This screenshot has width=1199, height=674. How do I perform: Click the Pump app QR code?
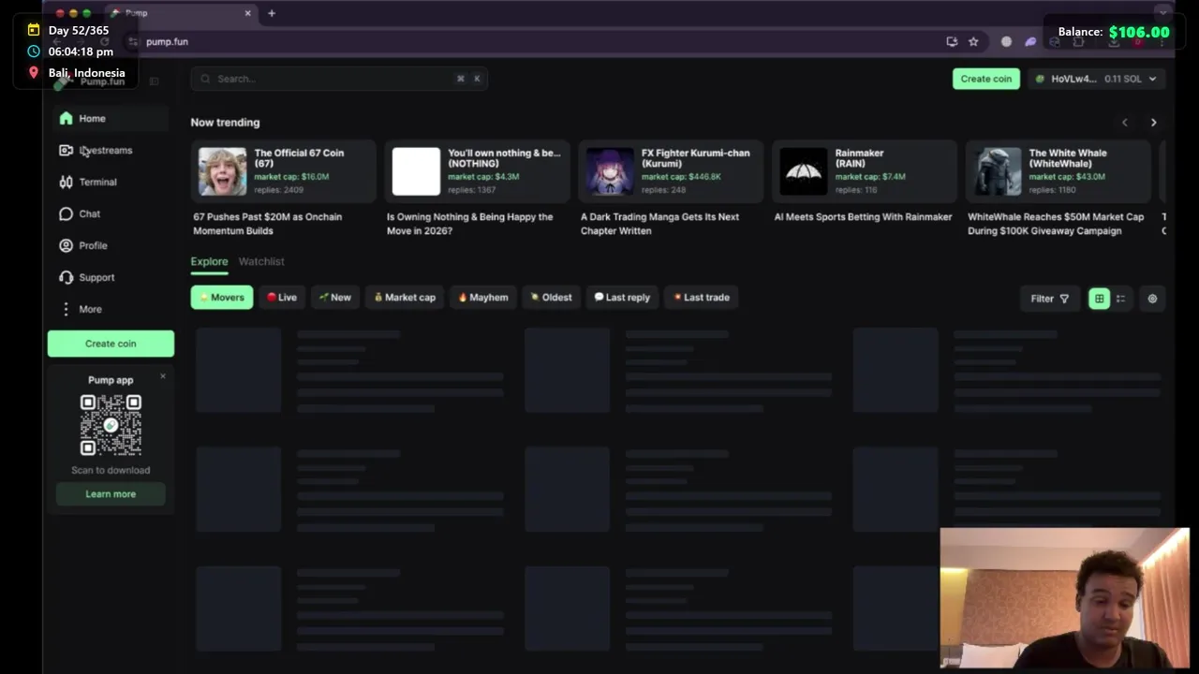click(x=111, y=425)
